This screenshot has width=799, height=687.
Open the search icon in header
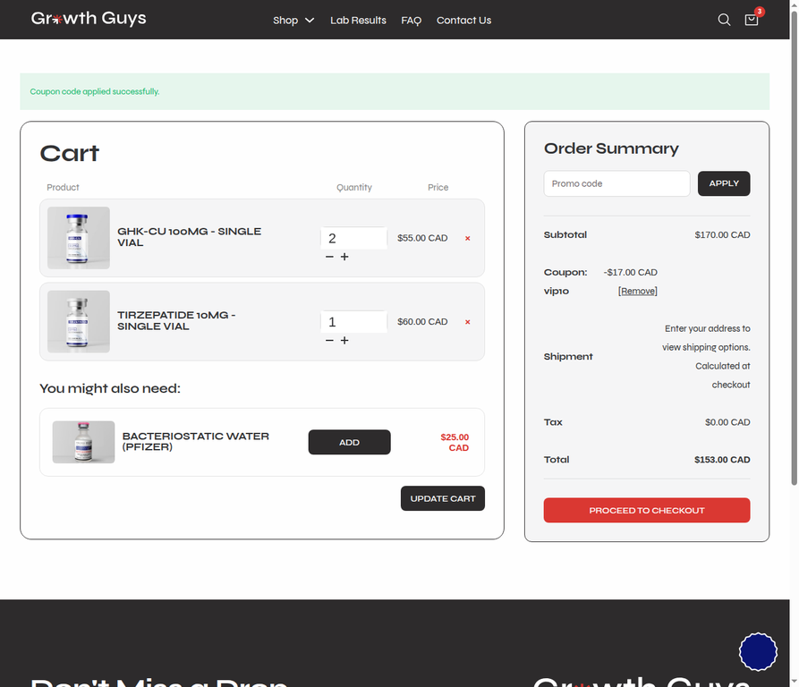(724, 20)
